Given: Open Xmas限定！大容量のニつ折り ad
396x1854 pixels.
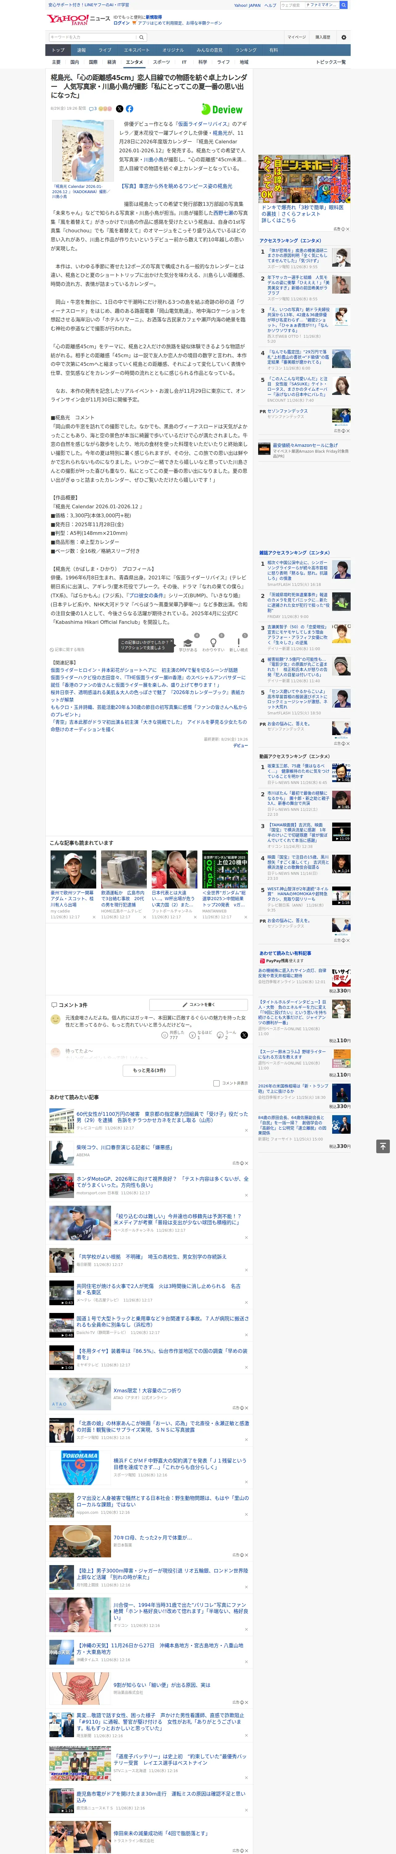Looking at the screenshot, I should pyautogui.click(x=147, y=1390).
